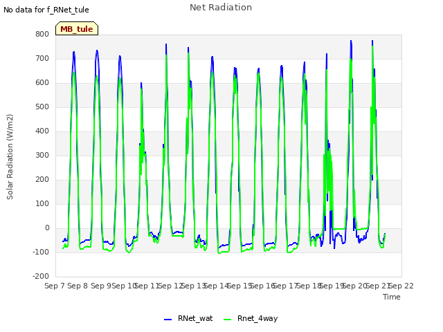Image resolution: width=443 pixels, height=332 pixels.
Task: Click the Time axis label
Action: click(392, 297)
